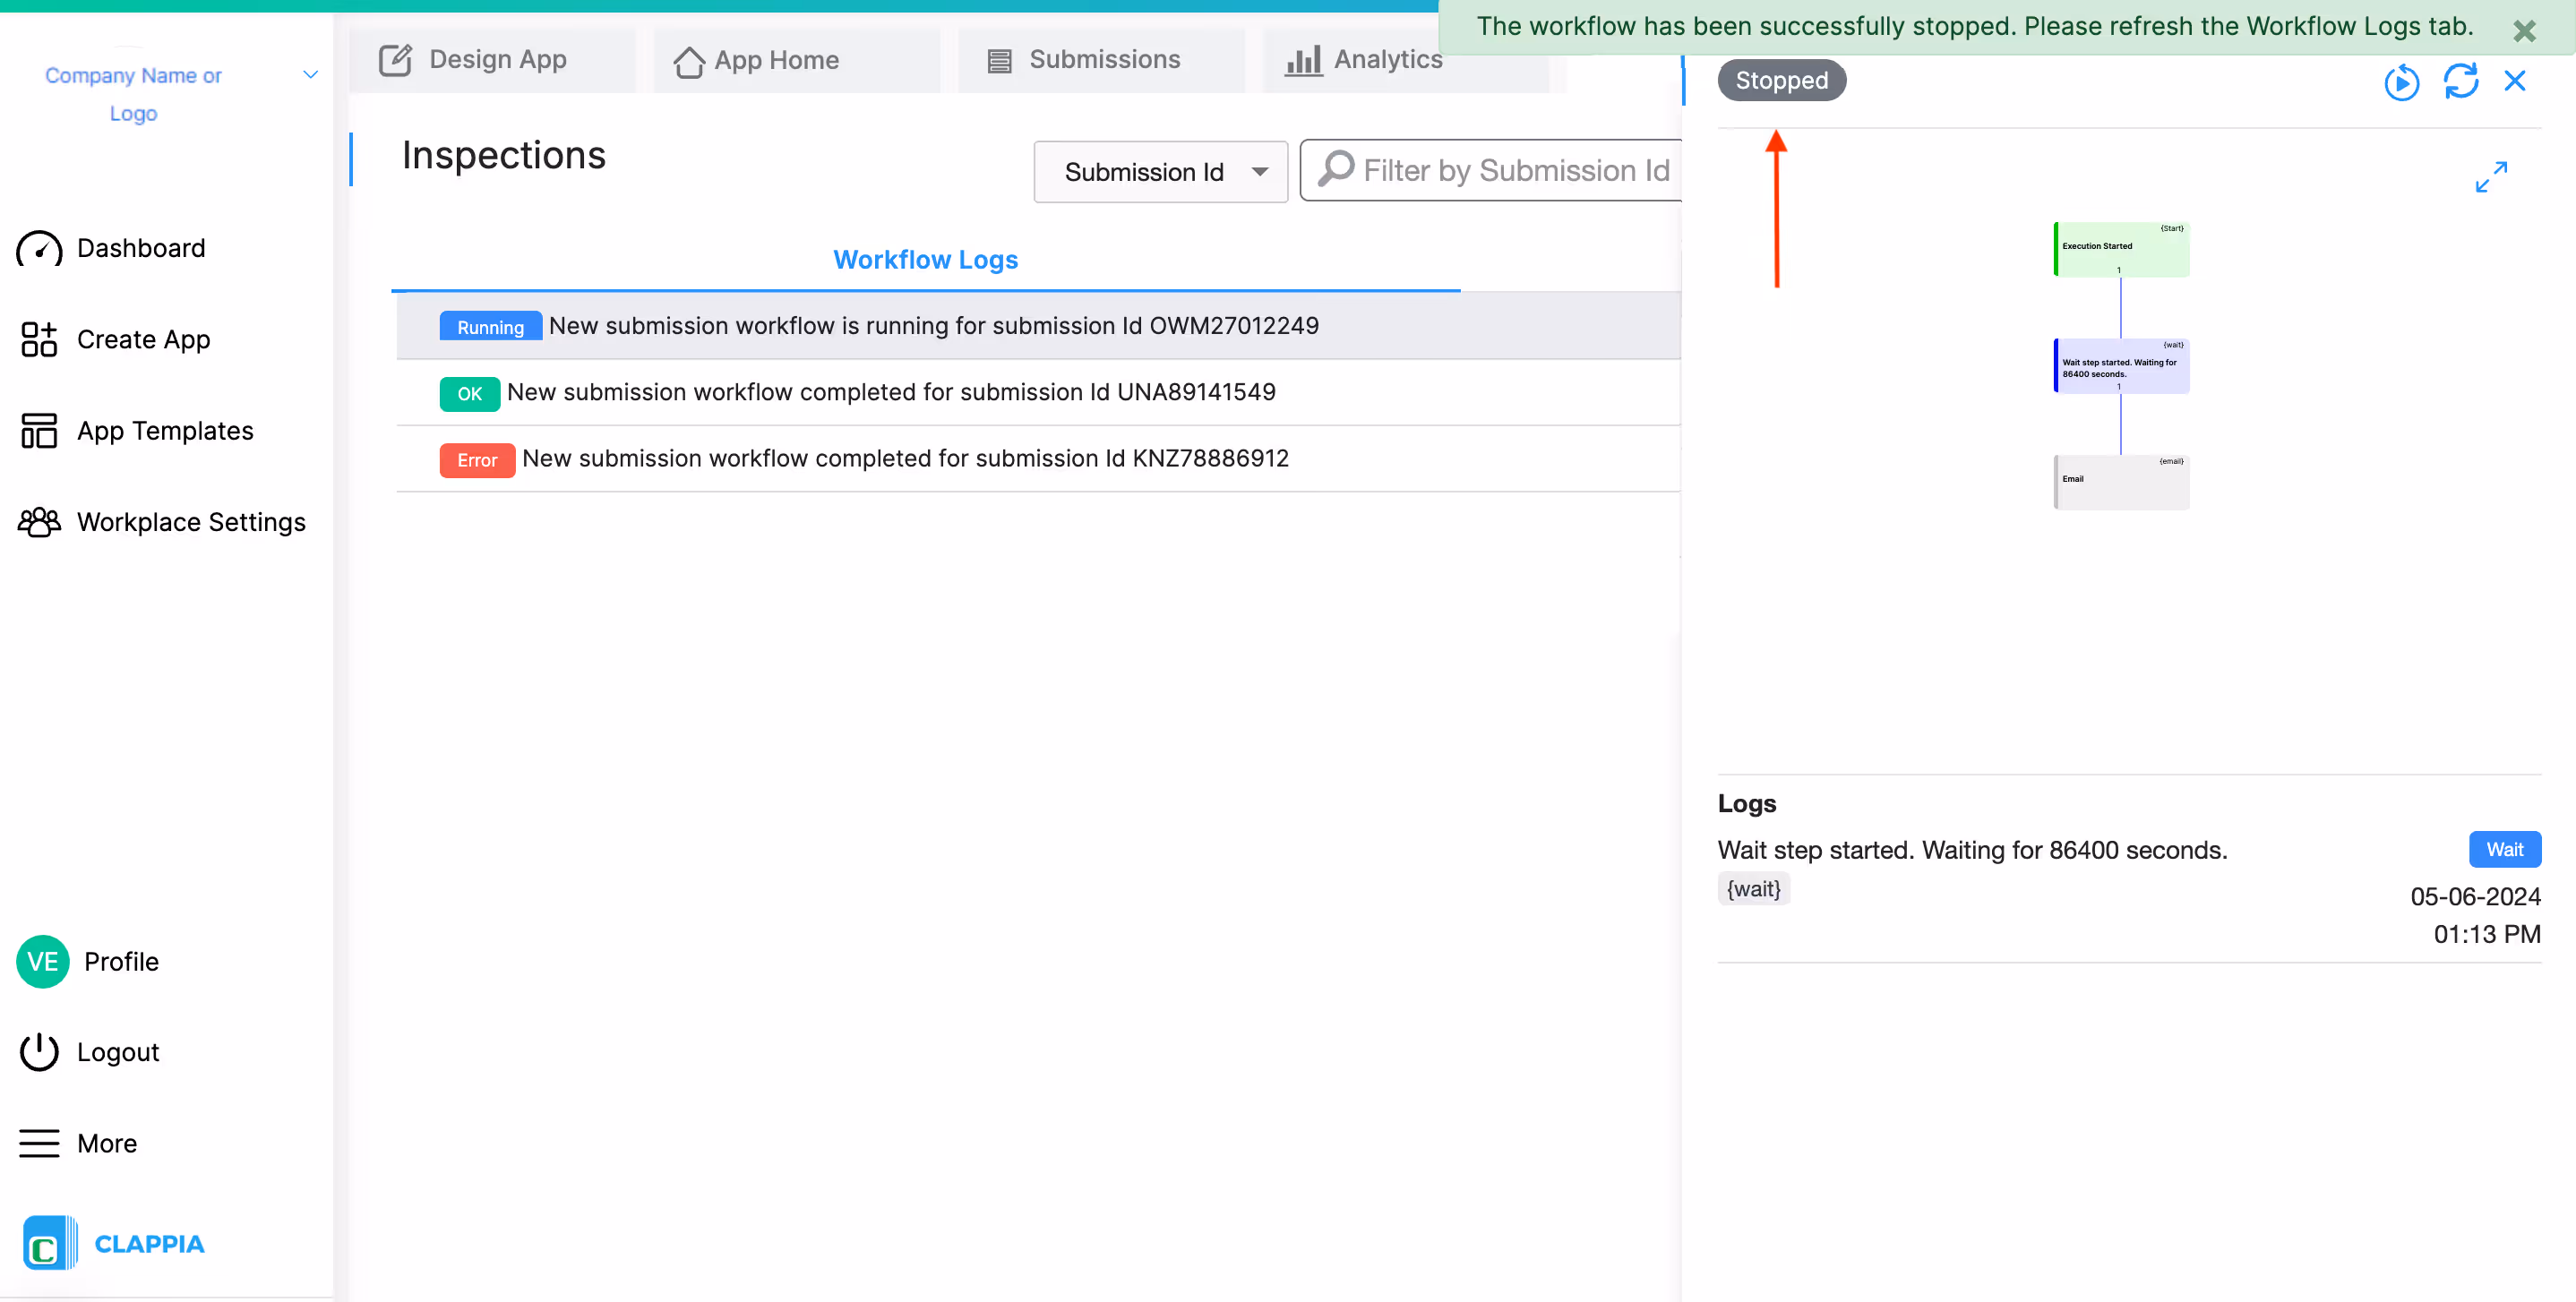Viewport: 2576px width, 1302px height.
Task: Expand the workflow diagram to fullscreen
Action: 2491,176
